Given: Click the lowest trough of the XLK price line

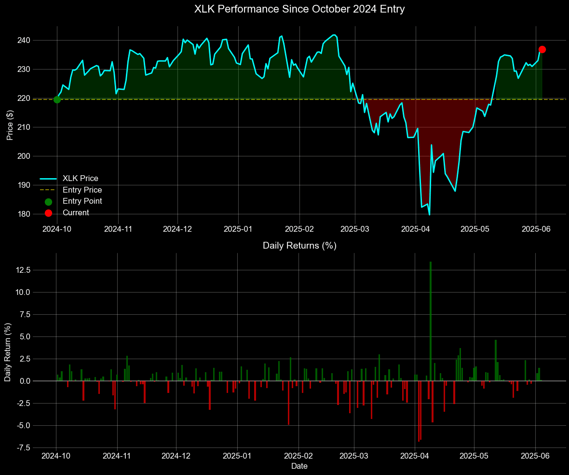Looking at the screenshot, I should coord(429,214).
